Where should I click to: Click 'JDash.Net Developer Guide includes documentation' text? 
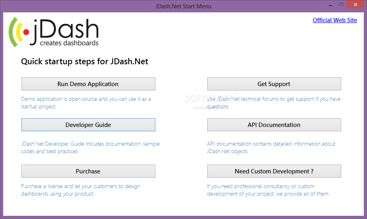(90, 147)
